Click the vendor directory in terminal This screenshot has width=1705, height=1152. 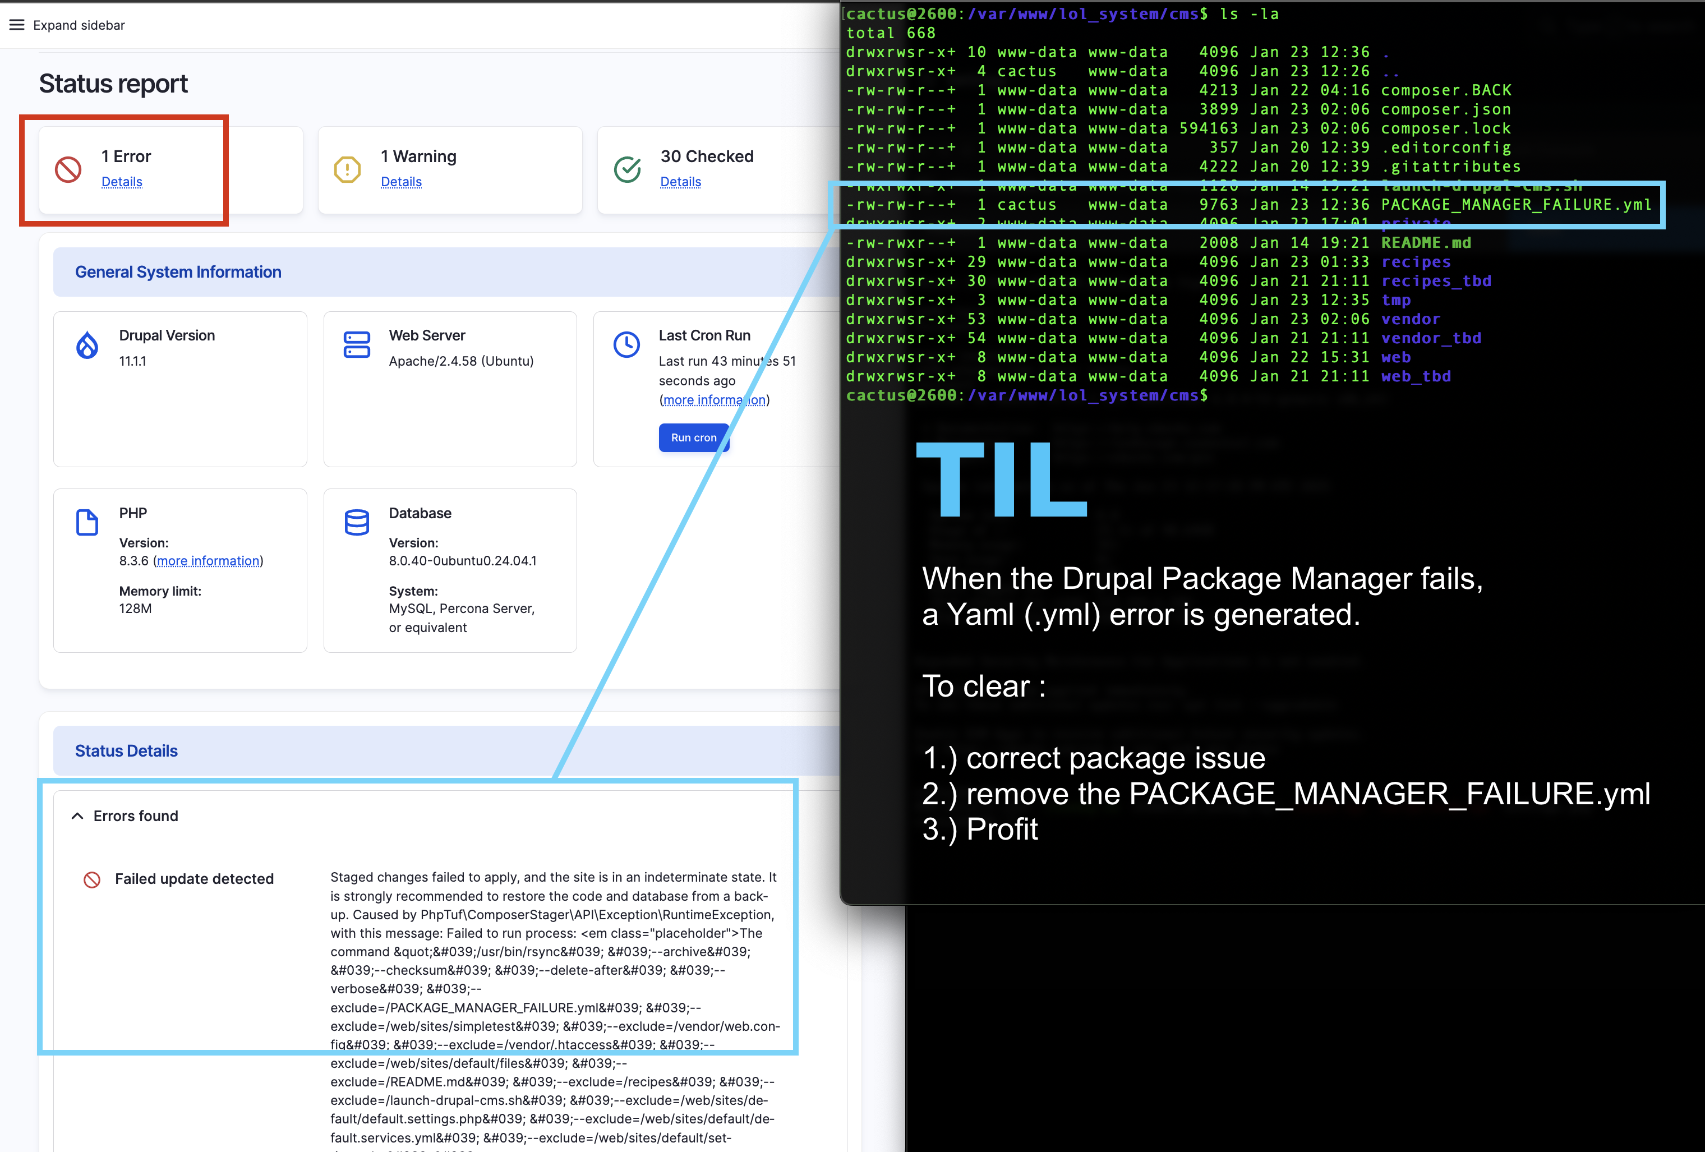pyautogui.click(x=1411, y=319)
